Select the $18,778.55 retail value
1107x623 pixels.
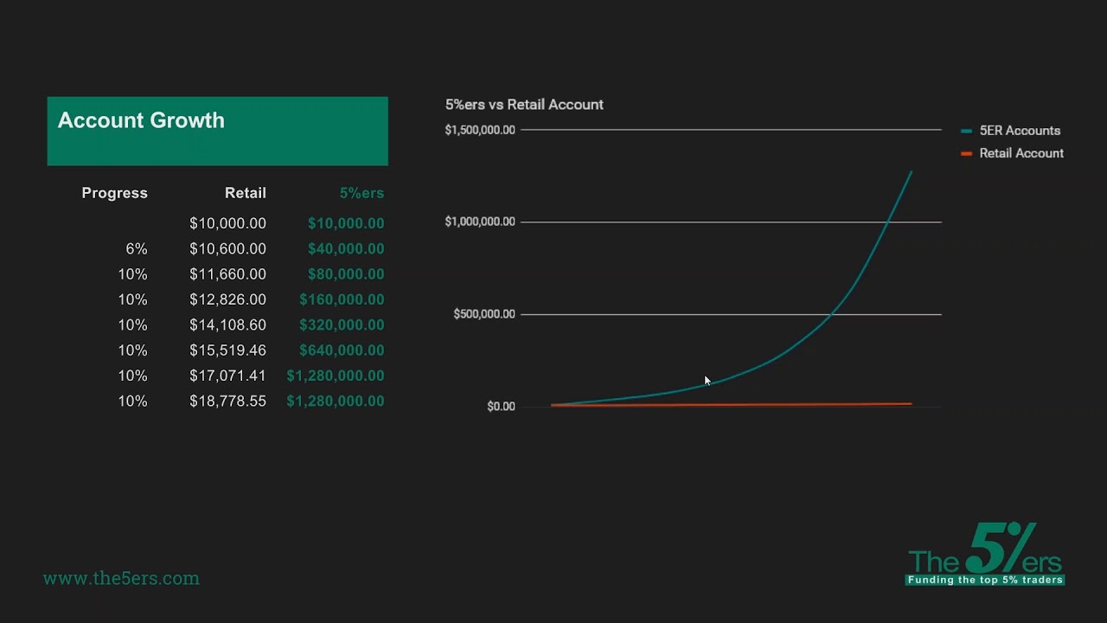point(227,401)
